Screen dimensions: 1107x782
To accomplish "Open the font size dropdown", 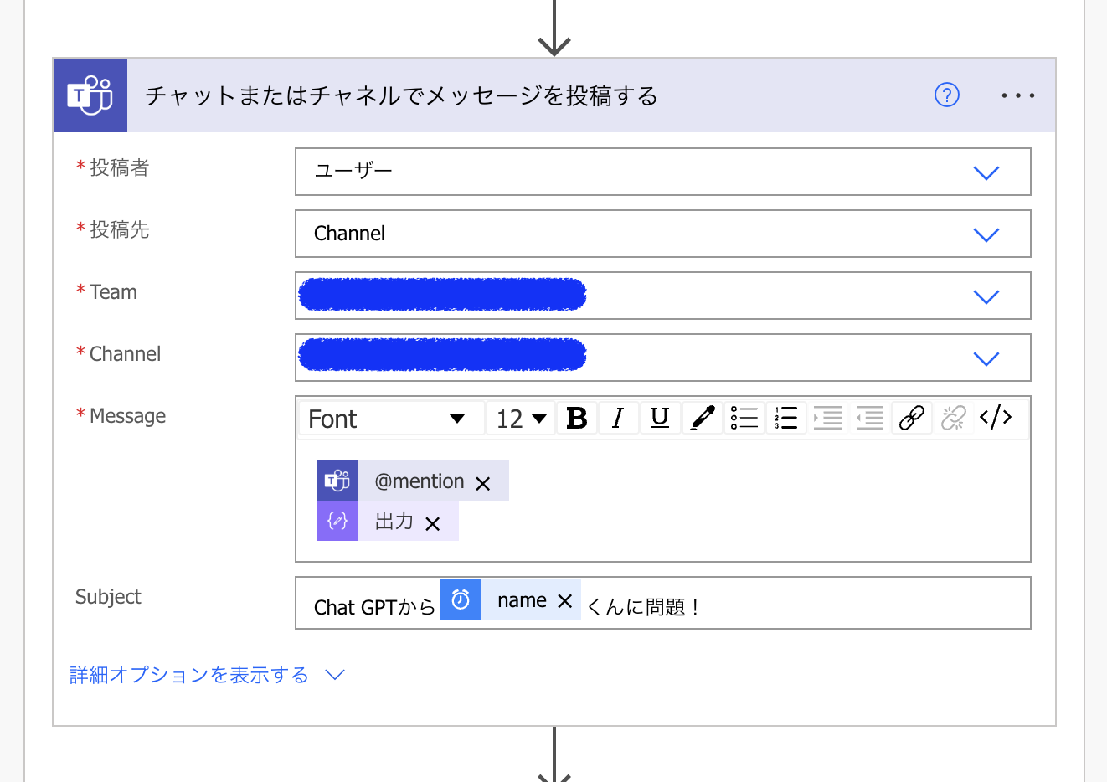I will pyautogui.click(x=520, y=417).
